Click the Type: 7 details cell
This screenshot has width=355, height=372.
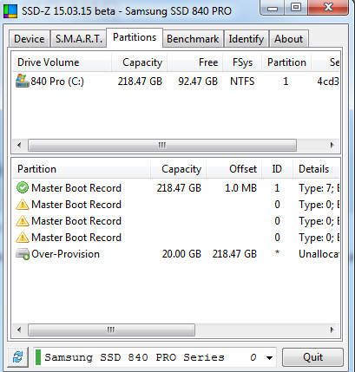[x=319, y=188]
